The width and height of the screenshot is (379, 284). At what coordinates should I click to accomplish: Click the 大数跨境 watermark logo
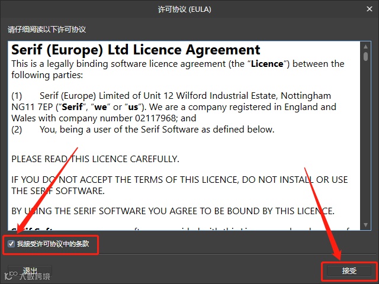(27, 276)
